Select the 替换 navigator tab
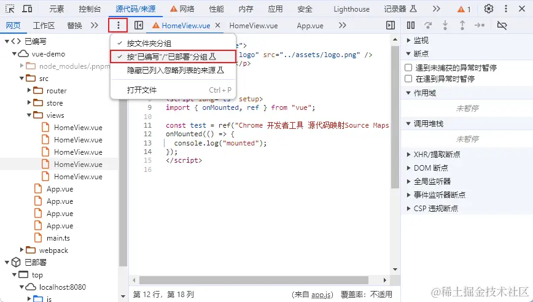Screen dimensions: 533x302 pos(74,26)
